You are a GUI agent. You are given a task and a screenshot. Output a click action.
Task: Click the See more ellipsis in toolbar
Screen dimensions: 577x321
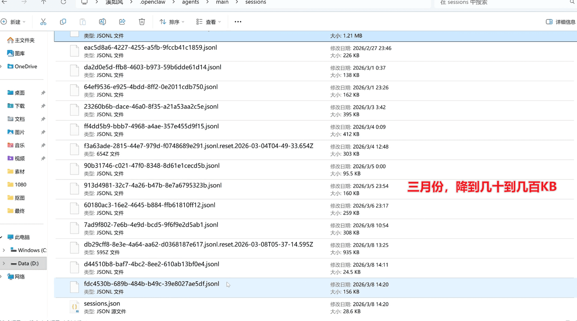click(238, 22)
